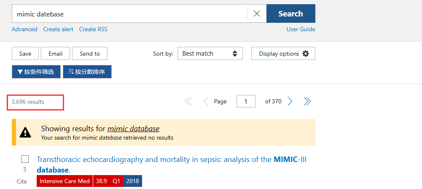Click Create alert link
The image size is (422, 189).
click(x=58, y=29)
